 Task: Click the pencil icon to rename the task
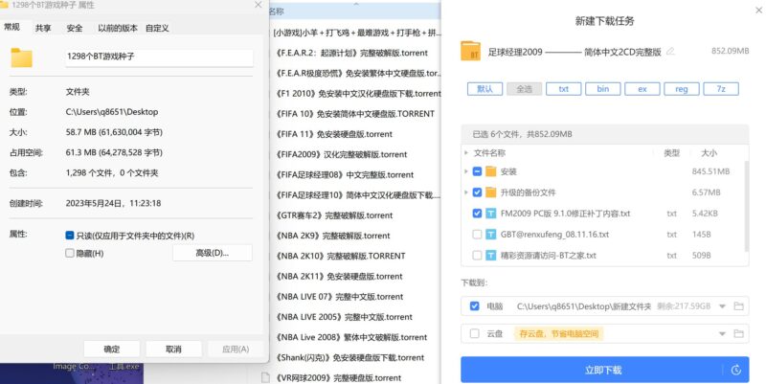[x=670, y=51]
